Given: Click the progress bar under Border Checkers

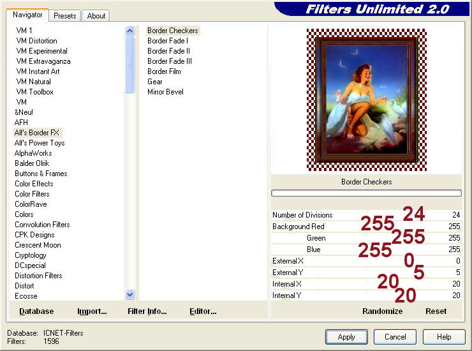Looking at the screenshot, I should point(366,193).
